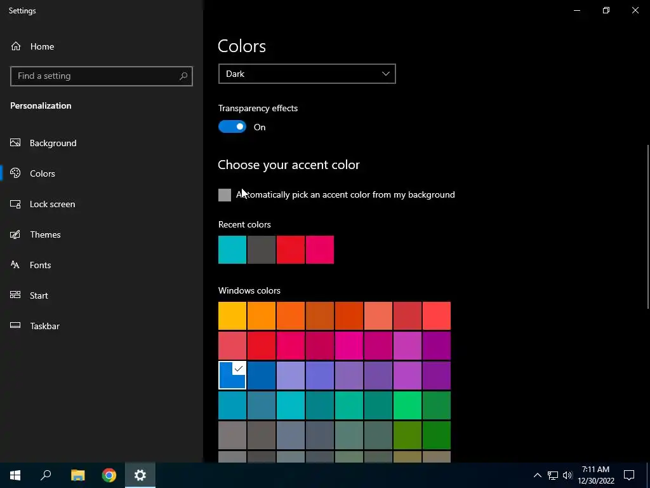Pick the red recent color swatch
This screenshot has width=650, height=488.
coord(291,250)
